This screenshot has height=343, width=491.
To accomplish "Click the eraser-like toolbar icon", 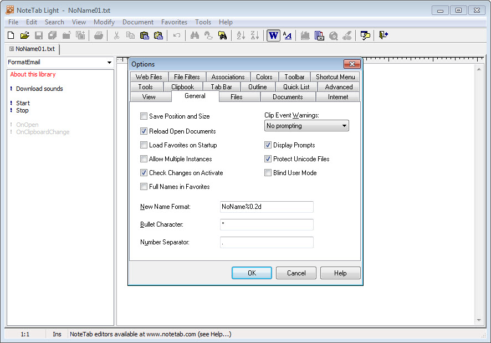I will pos(347,35).
